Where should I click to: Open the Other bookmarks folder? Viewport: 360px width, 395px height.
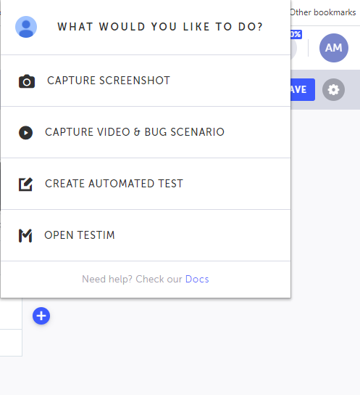(x=323, y=12)
